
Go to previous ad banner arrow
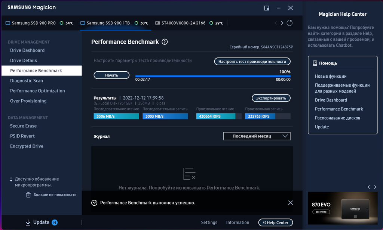[x=368, y=187]
